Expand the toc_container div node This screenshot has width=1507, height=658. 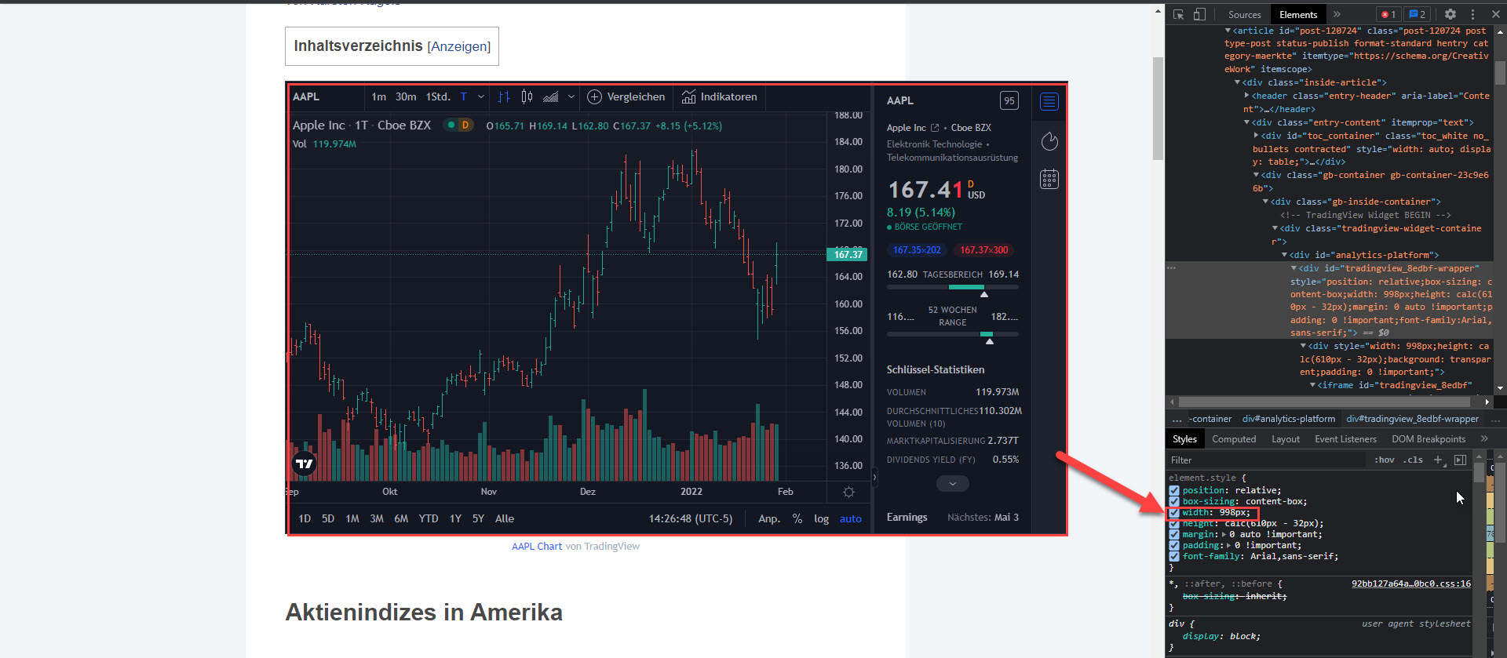coord(1256,136)
